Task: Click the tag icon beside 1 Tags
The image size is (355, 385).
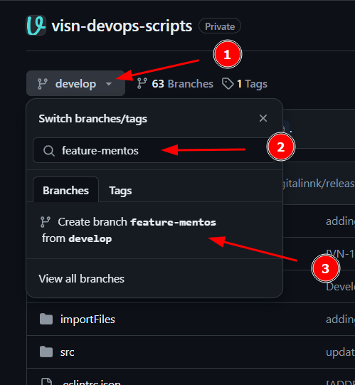Action: [x=228, y=84]
